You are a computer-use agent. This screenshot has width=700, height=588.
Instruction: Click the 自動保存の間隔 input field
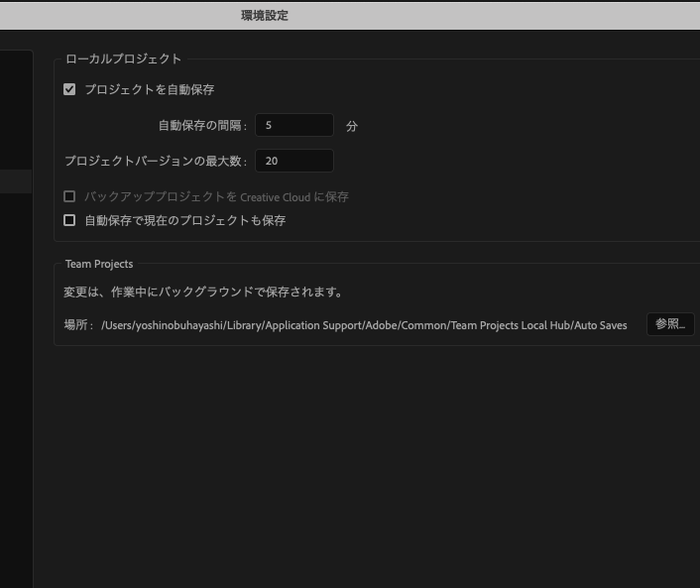click(294, 125)
